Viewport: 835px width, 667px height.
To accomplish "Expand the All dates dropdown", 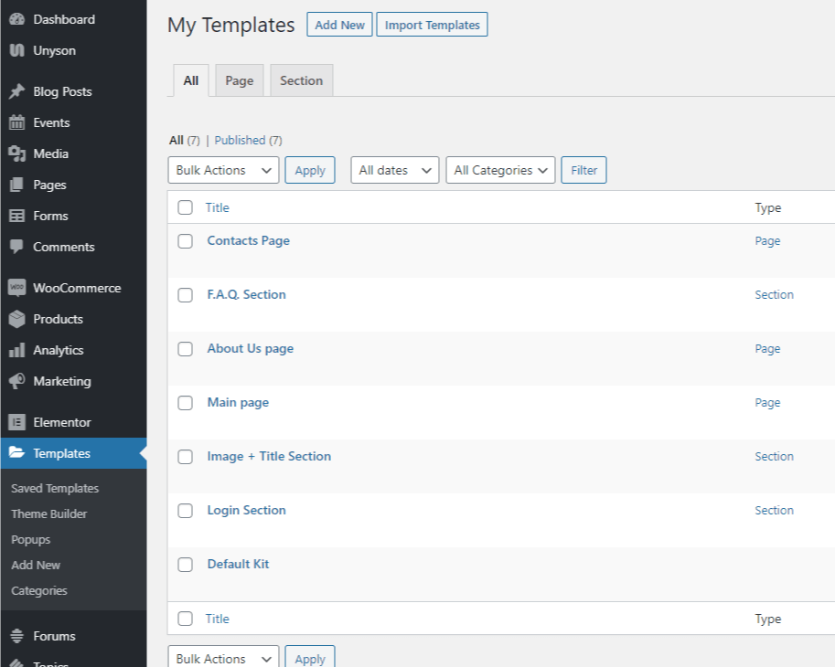I will tap(394, 170).
